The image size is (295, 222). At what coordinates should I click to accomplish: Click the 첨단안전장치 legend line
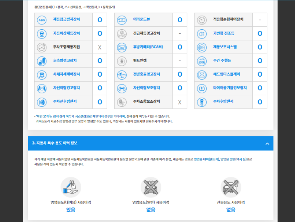(x=75, y=7)
